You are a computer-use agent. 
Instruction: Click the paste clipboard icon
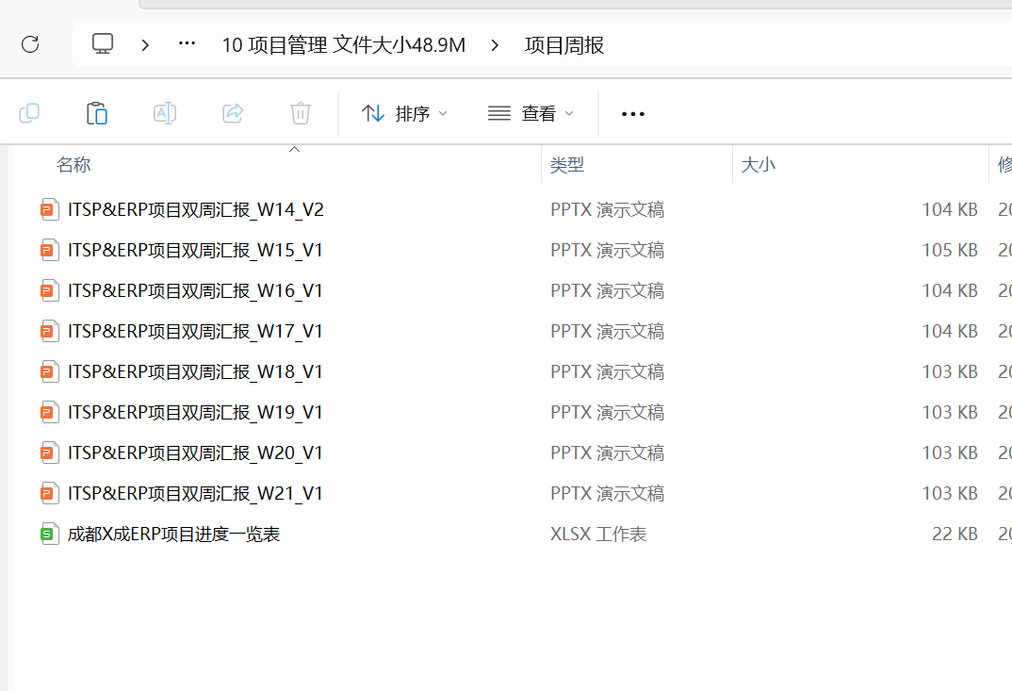point(97,113)
